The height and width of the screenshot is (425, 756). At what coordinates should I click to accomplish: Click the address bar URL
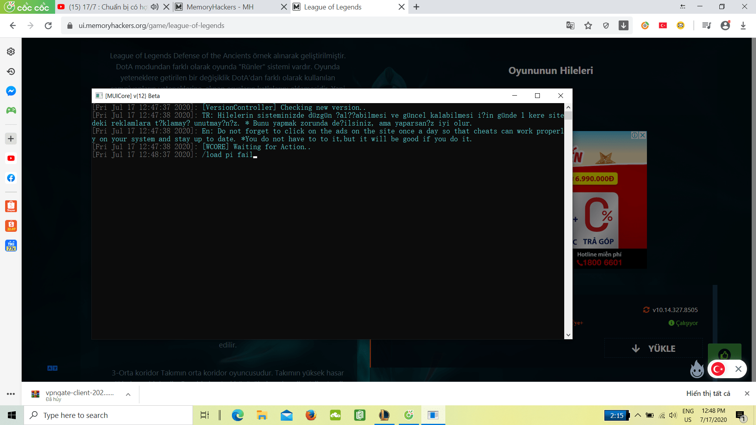tap(151, 26)
